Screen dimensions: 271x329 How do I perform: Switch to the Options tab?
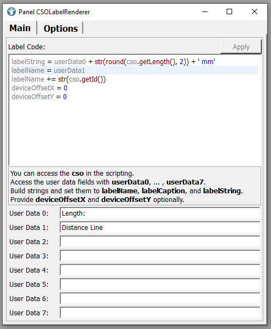pos(61,28)
